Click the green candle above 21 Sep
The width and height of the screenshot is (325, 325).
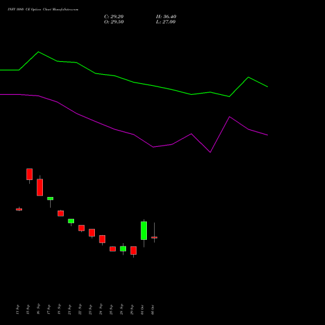click(x=71, y=221)
